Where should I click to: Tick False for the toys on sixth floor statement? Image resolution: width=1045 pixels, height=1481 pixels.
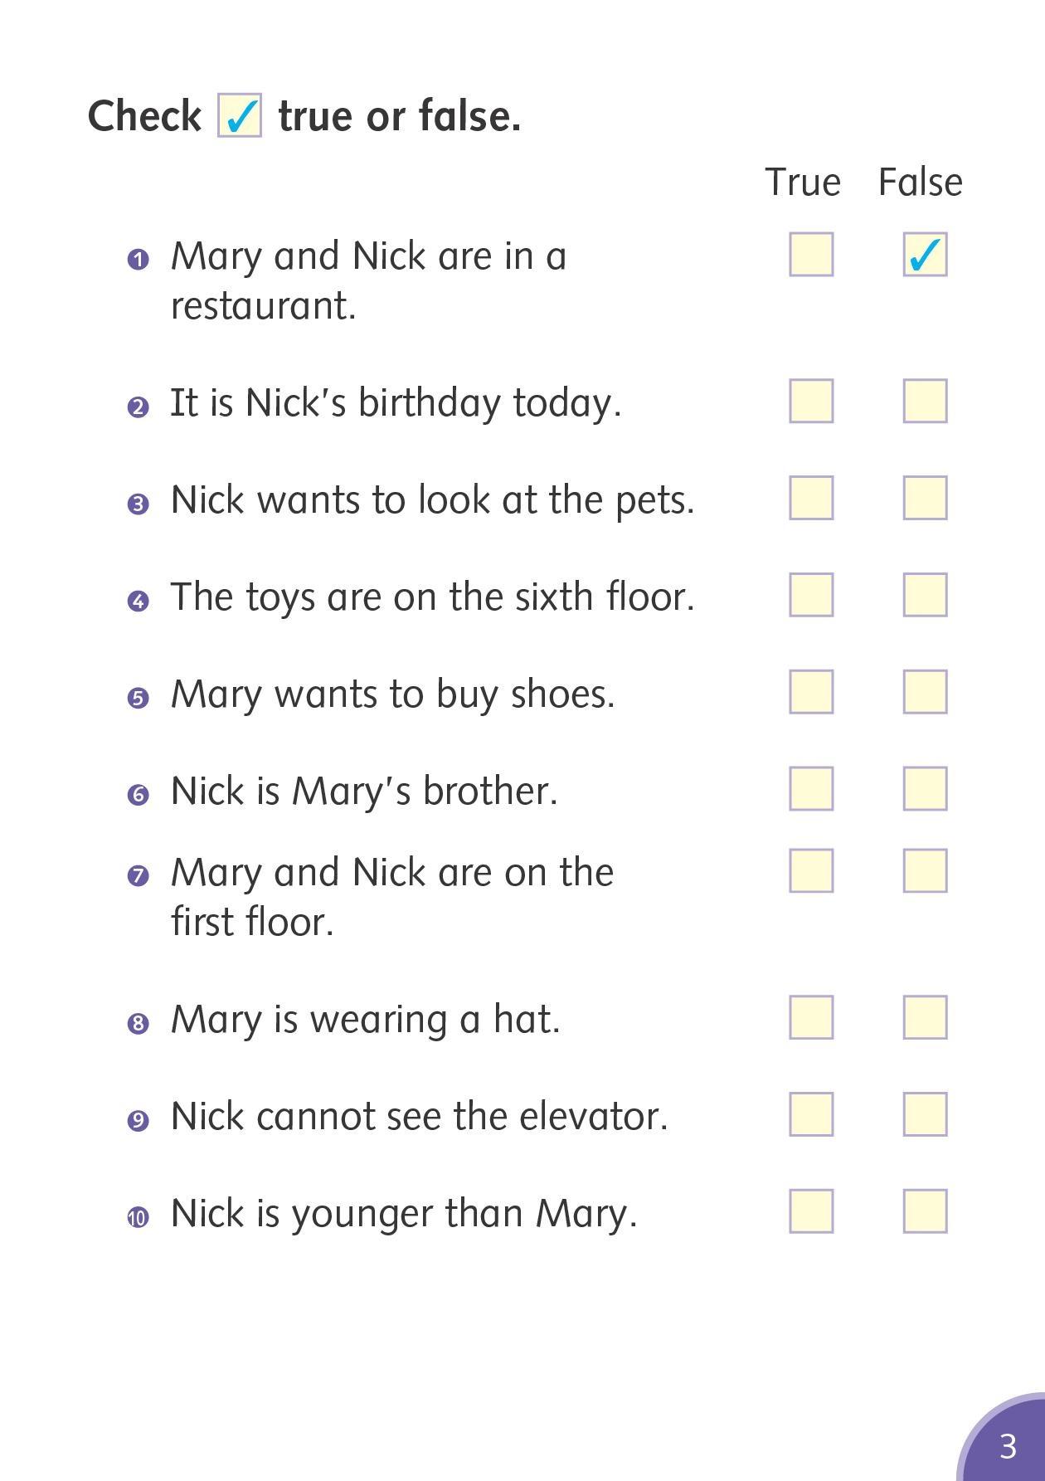pyautogui.click(x=925, y=595)
